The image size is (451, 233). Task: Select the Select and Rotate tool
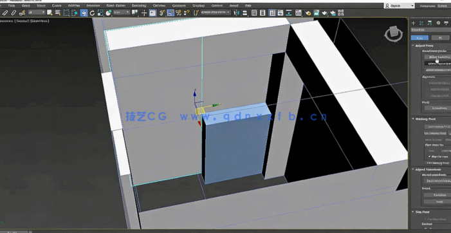point(92,13)
